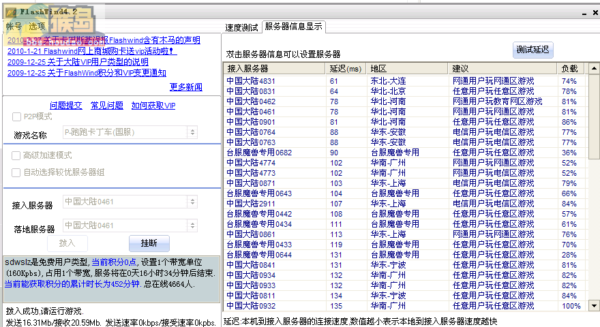The image size is (600, 327).
Task: Sort by the 建议 column header
Action: coord(502,68)
